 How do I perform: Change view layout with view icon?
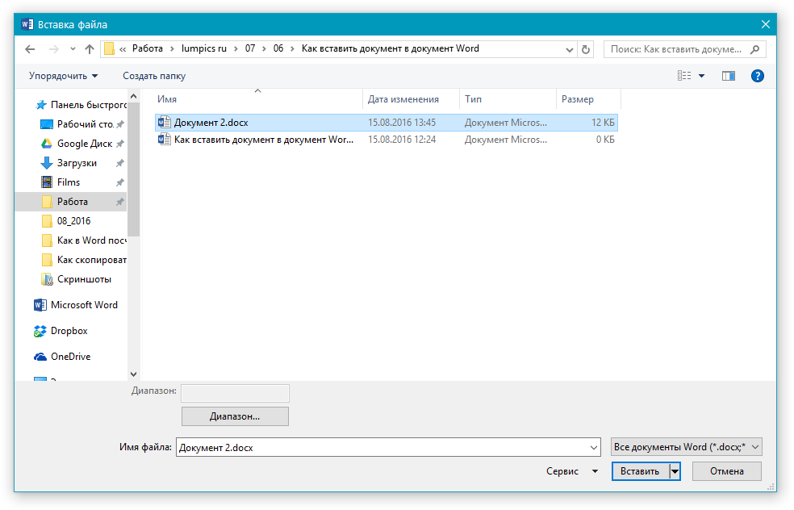point(685,76)
